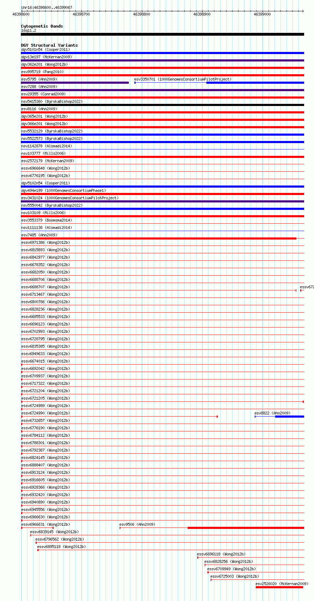314x601 pixels.
Task: Click the 46398700 ruler position label
Action: [x=81, y=14]
